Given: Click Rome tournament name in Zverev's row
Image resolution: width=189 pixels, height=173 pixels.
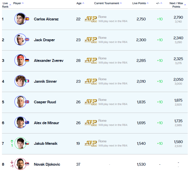Looking at the screenshot, I should [102, 58].
